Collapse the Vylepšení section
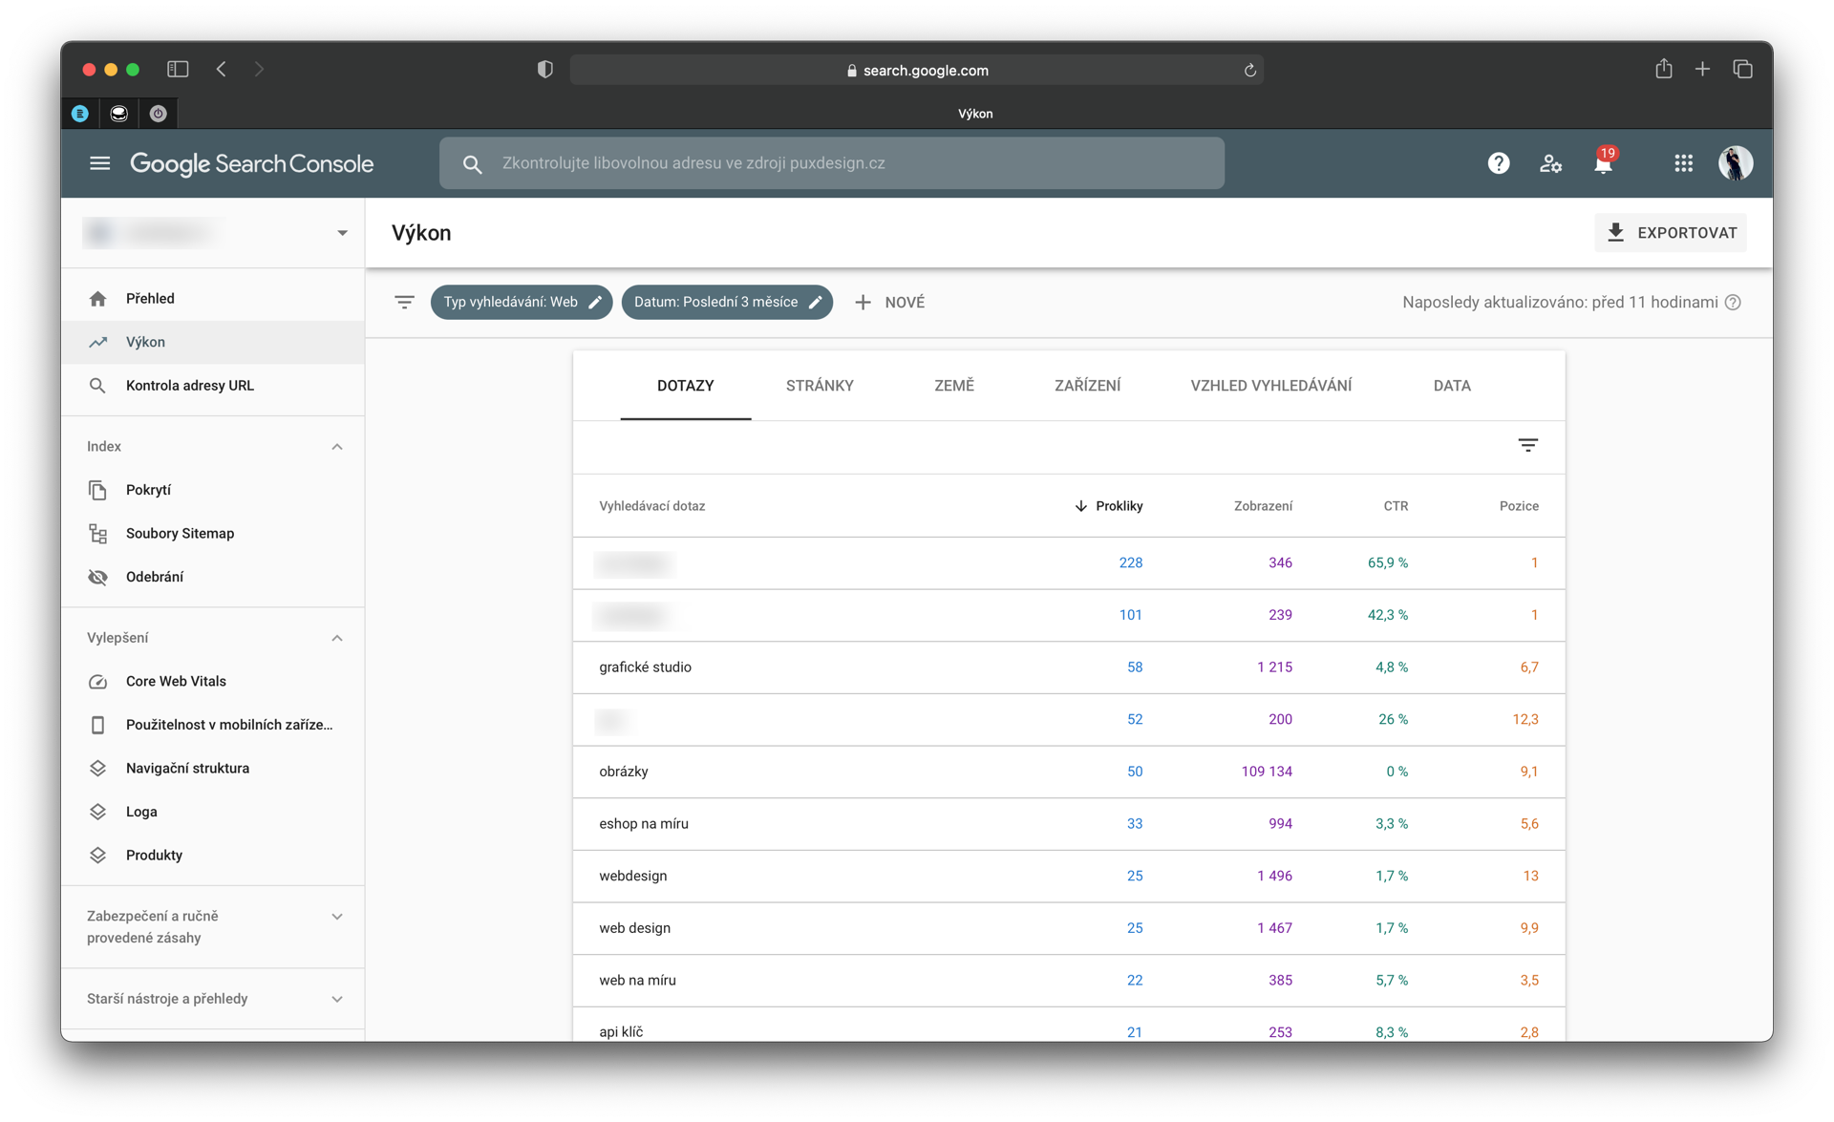1834x1122 pixels. coord(336,638)
